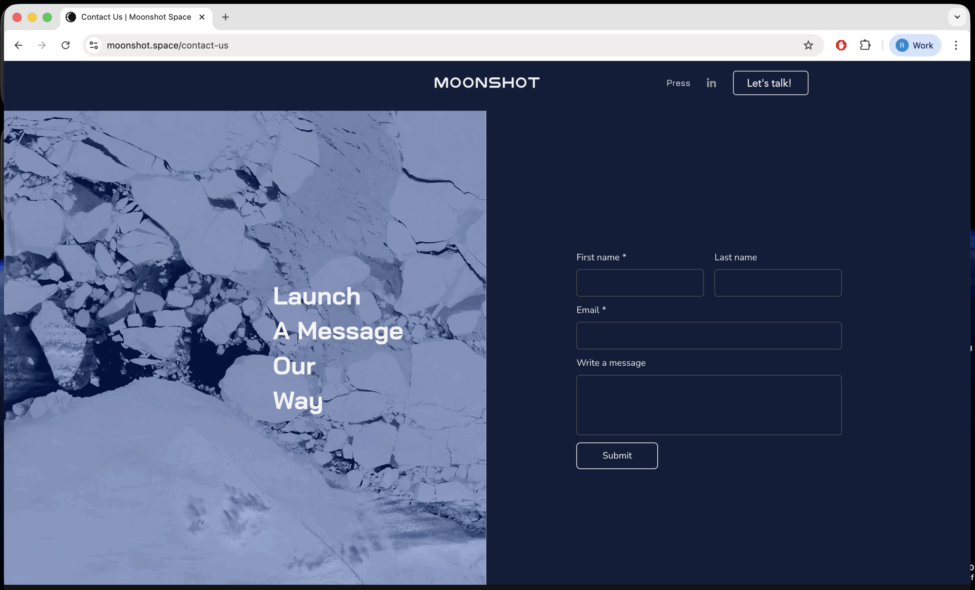Expand the tab search dropdown arrow
Screen dimensions: 975x590
(x=957, y=17)
